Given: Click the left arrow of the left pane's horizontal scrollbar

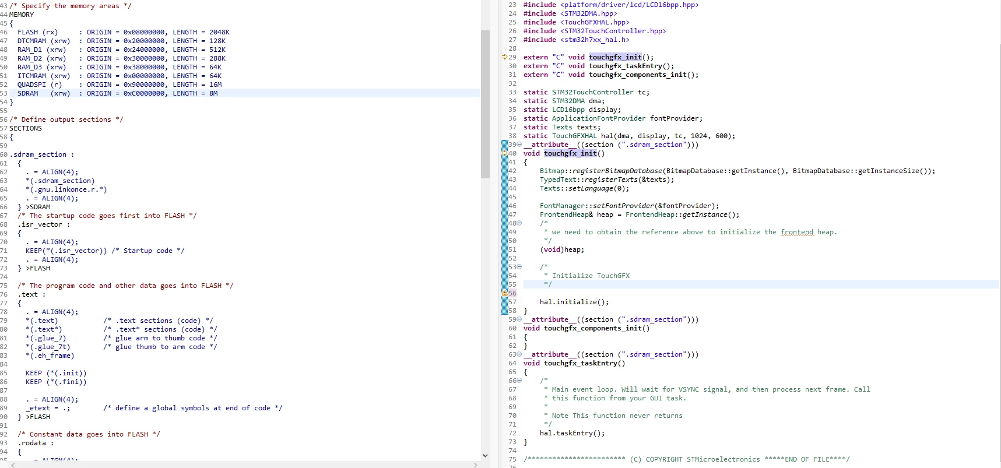Looking at the screenshot, I should 13,465.
